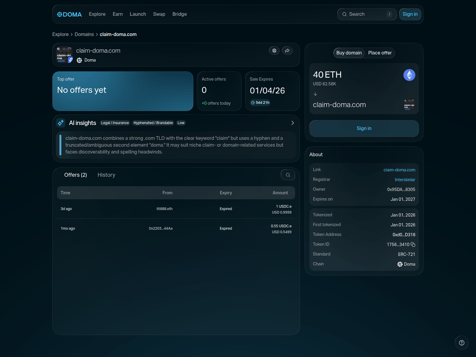Select Buy domain option
The width and height of the screenshot is (476, 357).
pos(349,53)
